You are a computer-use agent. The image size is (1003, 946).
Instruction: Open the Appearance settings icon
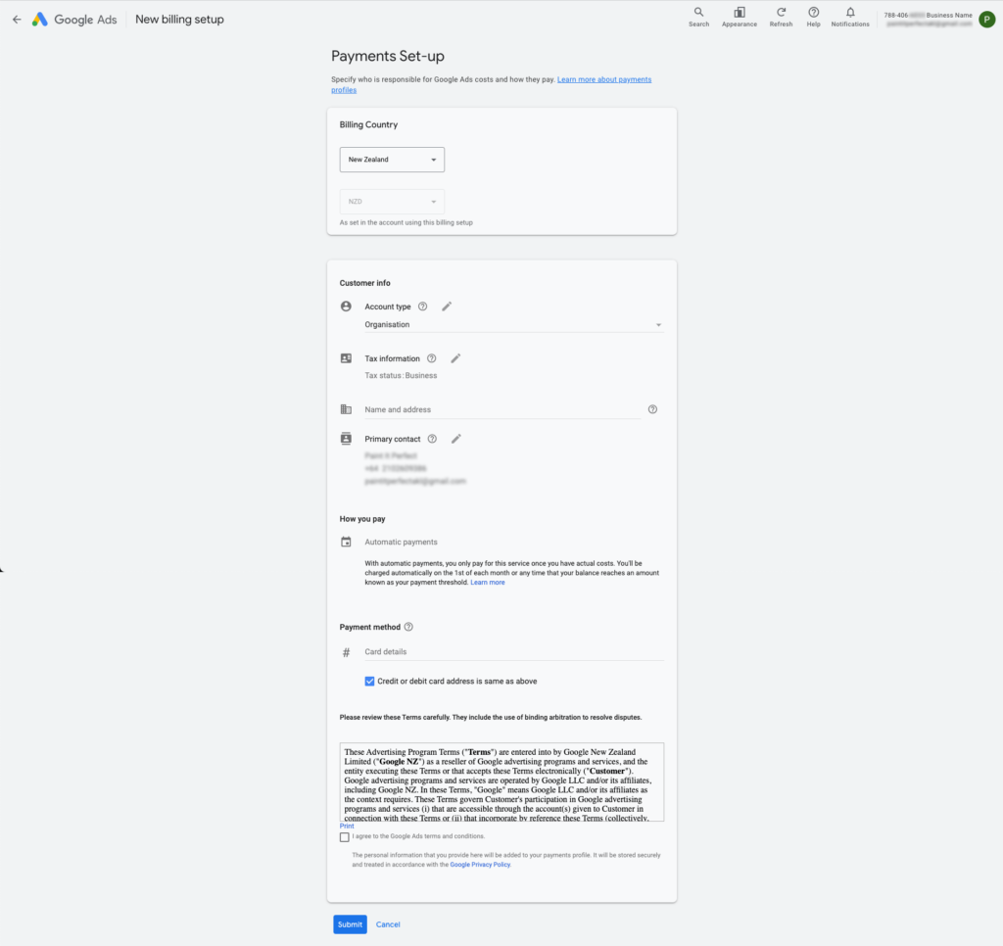point(739,13)
